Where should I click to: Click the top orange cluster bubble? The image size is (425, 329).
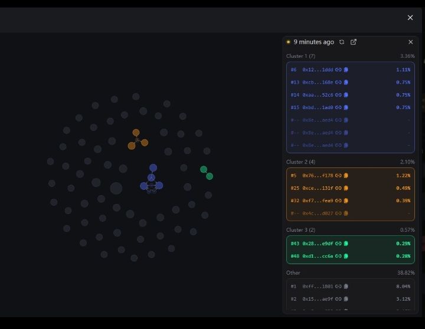[136, 133]
